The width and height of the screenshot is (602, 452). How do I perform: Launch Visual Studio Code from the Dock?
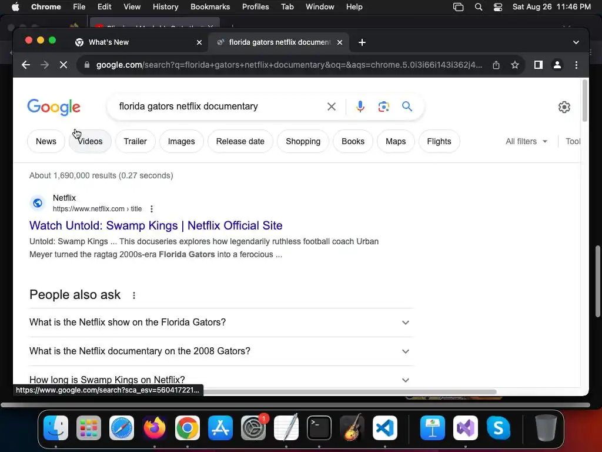(x=384, y=428)
